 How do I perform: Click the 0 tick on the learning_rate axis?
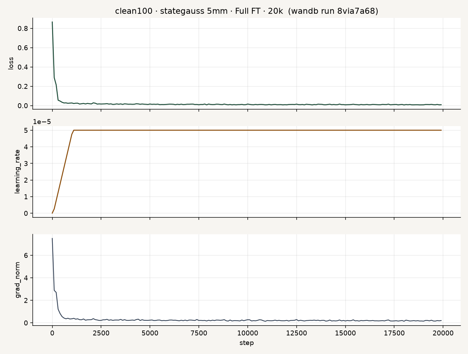(x=26, y=213)
